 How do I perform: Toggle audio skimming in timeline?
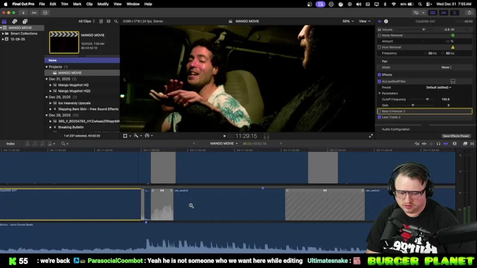pyautogui.click(x=431, y=144)
